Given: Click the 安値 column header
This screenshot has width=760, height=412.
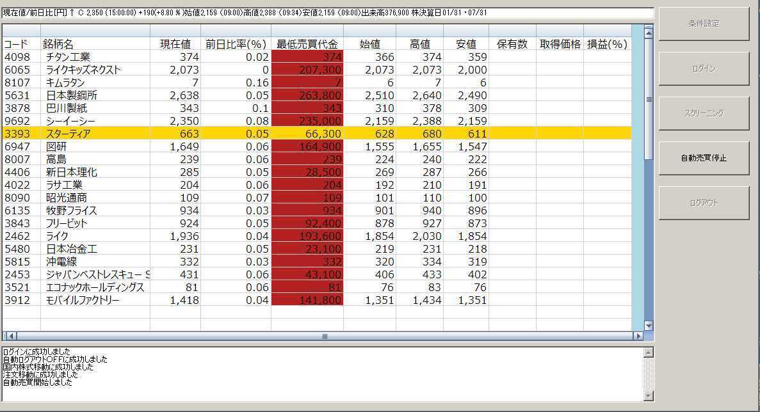Looking at the screenshot, I should [x=466, y=44].
